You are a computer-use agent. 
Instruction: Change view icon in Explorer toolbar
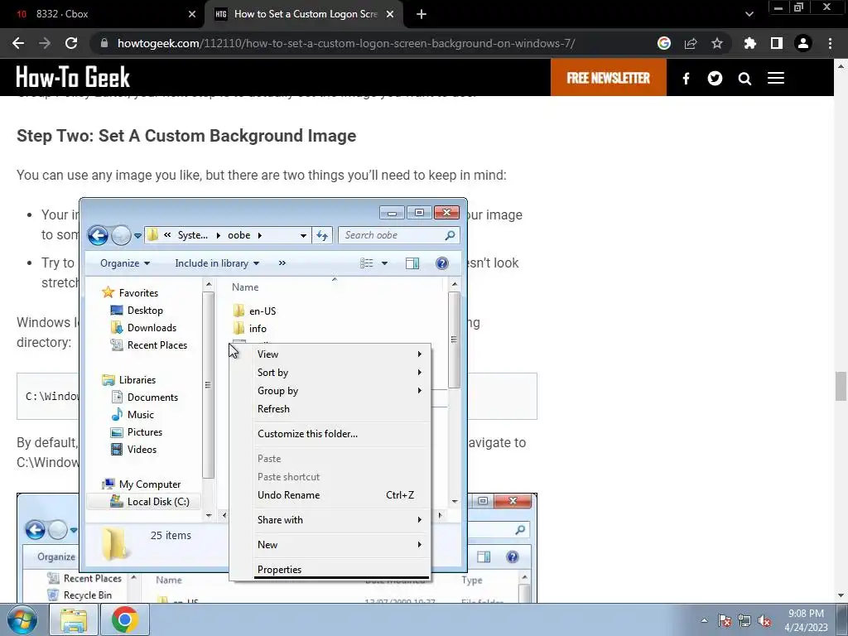[x=367, y=263]
